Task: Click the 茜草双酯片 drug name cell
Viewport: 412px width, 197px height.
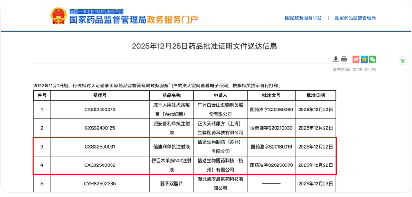Action: click(x=170, y=183)
